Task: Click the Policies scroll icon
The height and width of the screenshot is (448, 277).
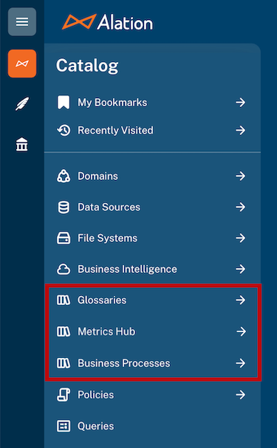Action: click(64, 395)
